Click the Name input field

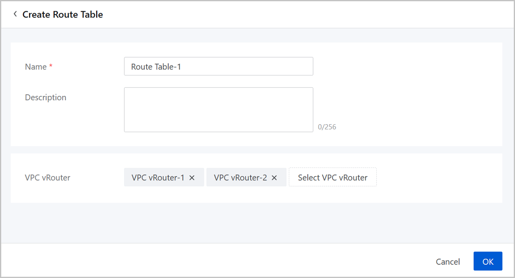click(218, 67)
